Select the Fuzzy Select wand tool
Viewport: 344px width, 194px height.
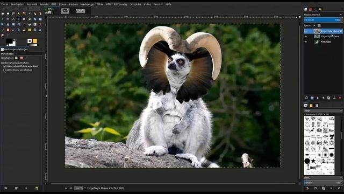coord(19,13)
